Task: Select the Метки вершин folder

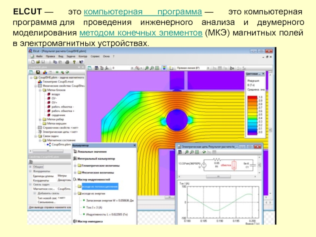Action: pyautogui.click(x=56, y=124)
